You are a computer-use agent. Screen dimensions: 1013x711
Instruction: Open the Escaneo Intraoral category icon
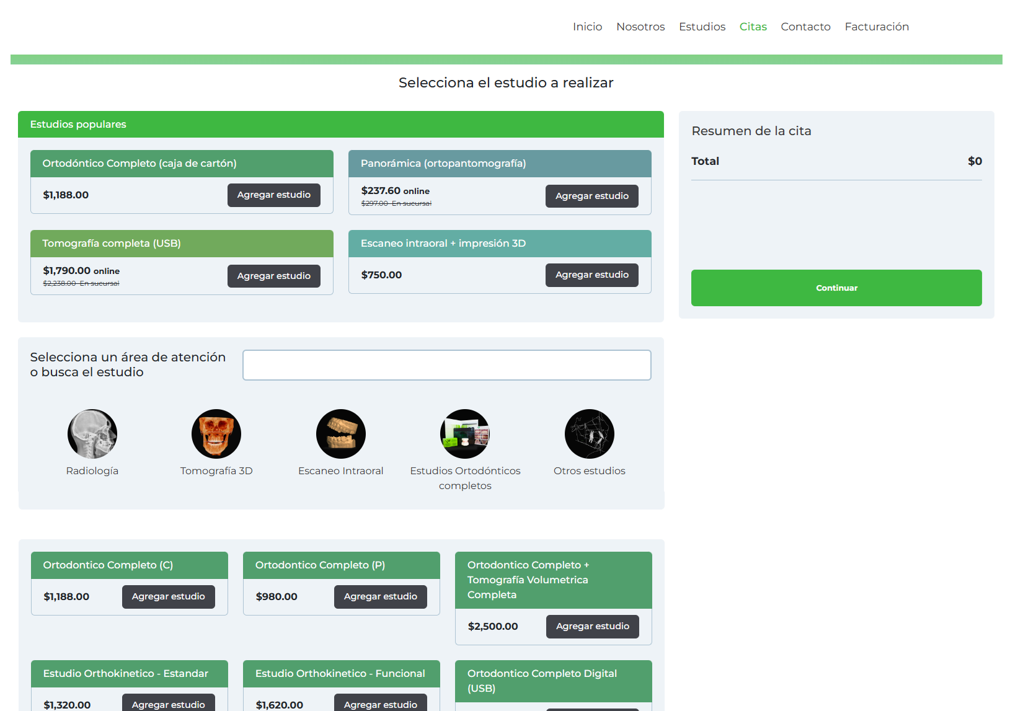click(341, 434)
